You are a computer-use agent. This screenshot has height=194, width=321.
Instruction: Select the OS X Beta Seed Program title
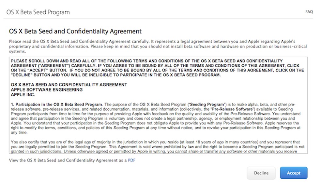click(x=38, y=12)
